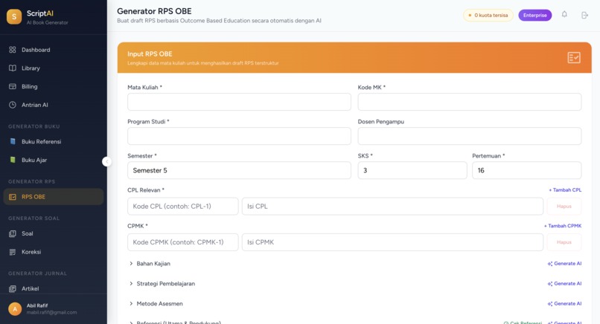
Task: Open the Semester dropdown
Action: pyautogui.click(x=239, y=170)
